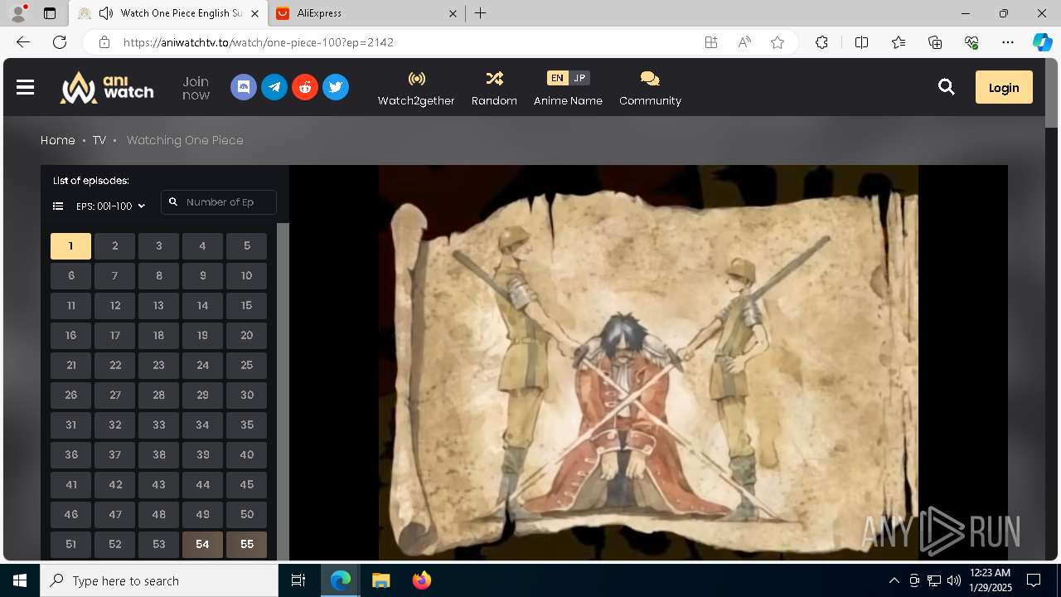Go to TV breadcrumb
1061x597 pixels.
click(x=99, y=140)
